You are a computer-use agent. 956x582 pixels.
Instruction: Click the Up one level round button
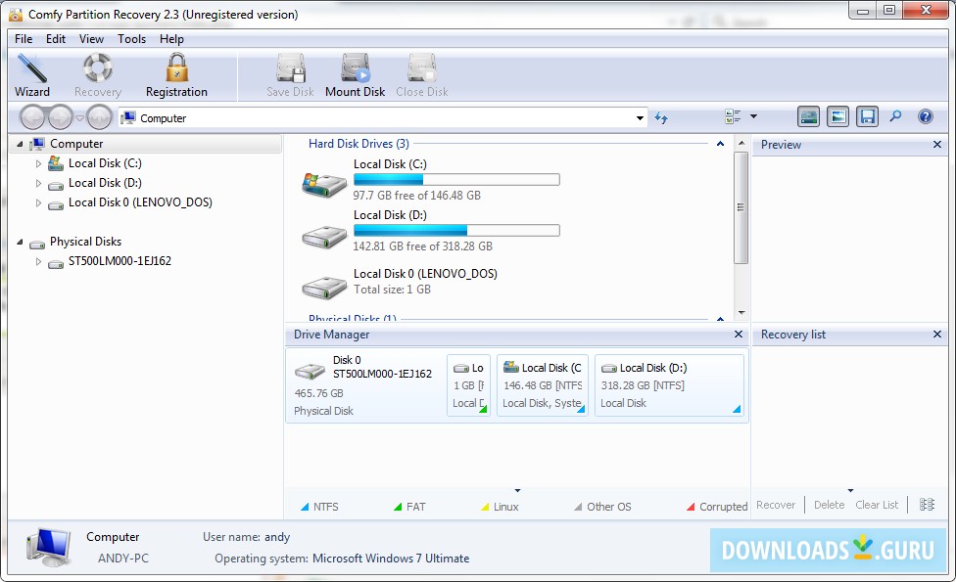(x=99, y=117)
